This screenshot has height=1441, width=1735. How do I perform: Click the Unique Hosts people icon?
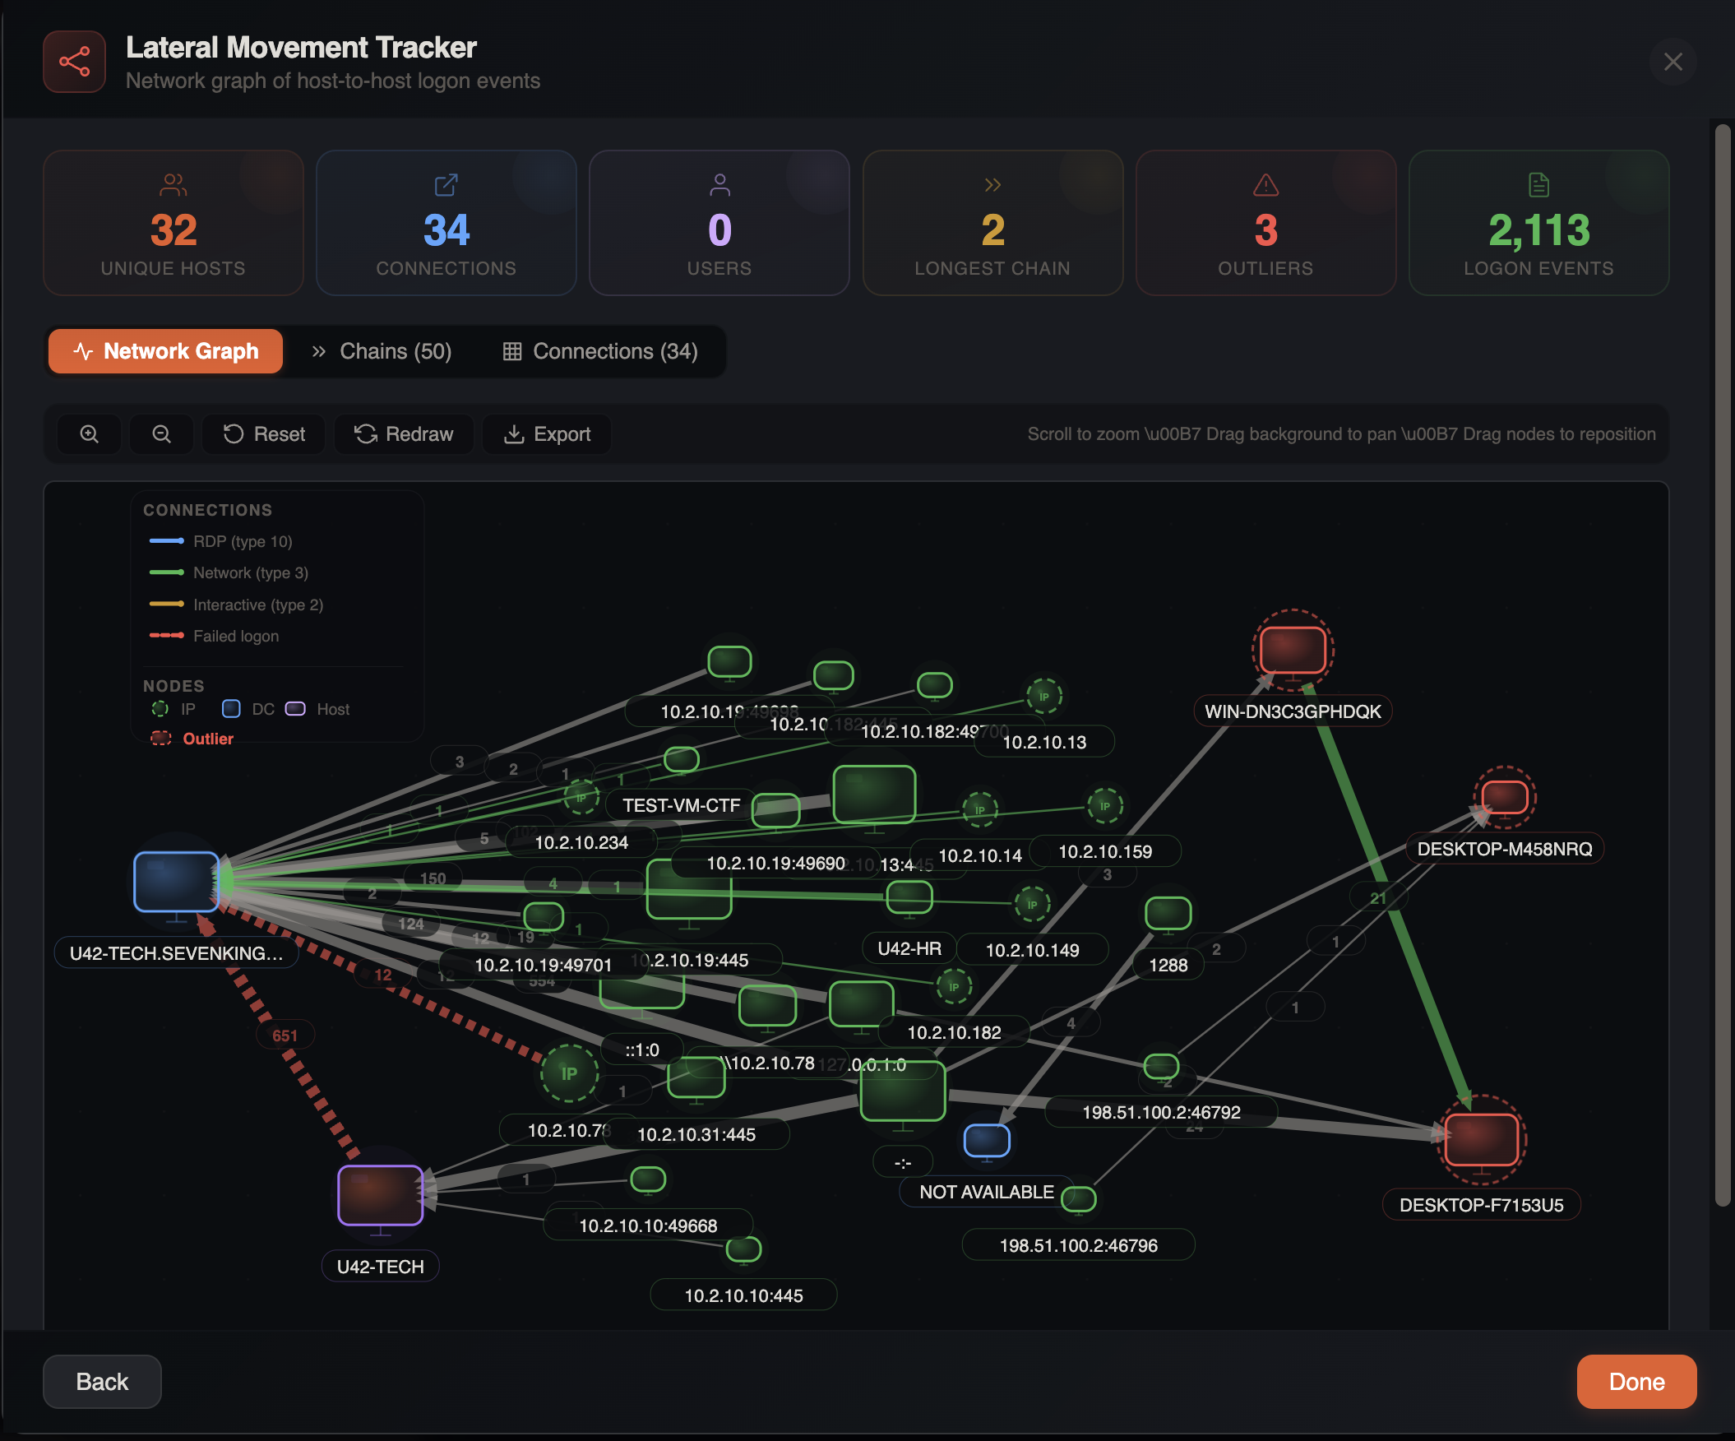pos(173,184)
